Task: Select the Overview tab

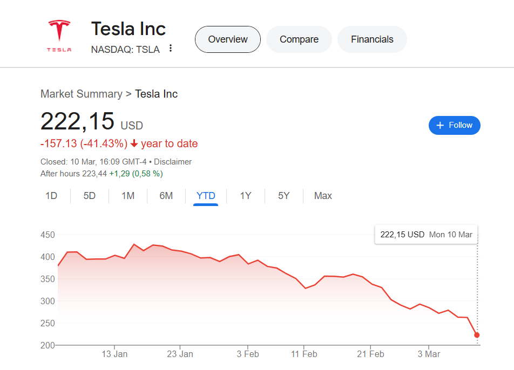Action: click(227, 39)
